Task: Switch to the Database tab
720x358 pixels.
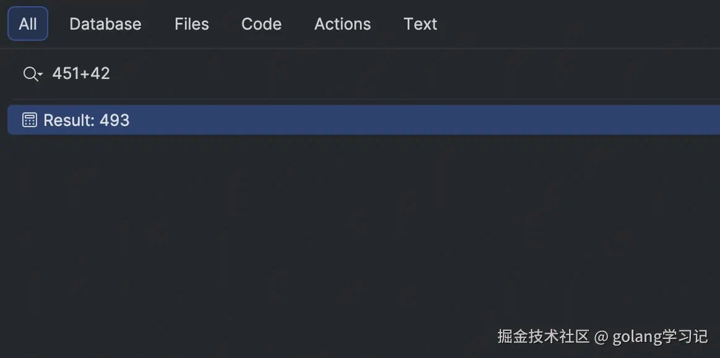Action: [105, 24]
